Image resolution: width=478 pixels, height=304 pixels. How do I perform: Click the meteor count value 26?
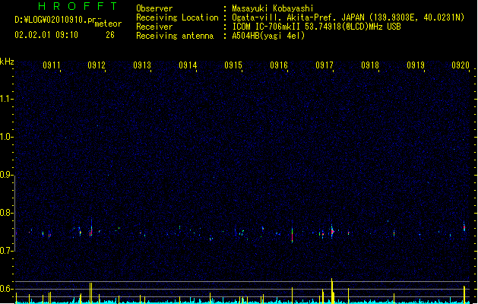[x=110, y=35]
